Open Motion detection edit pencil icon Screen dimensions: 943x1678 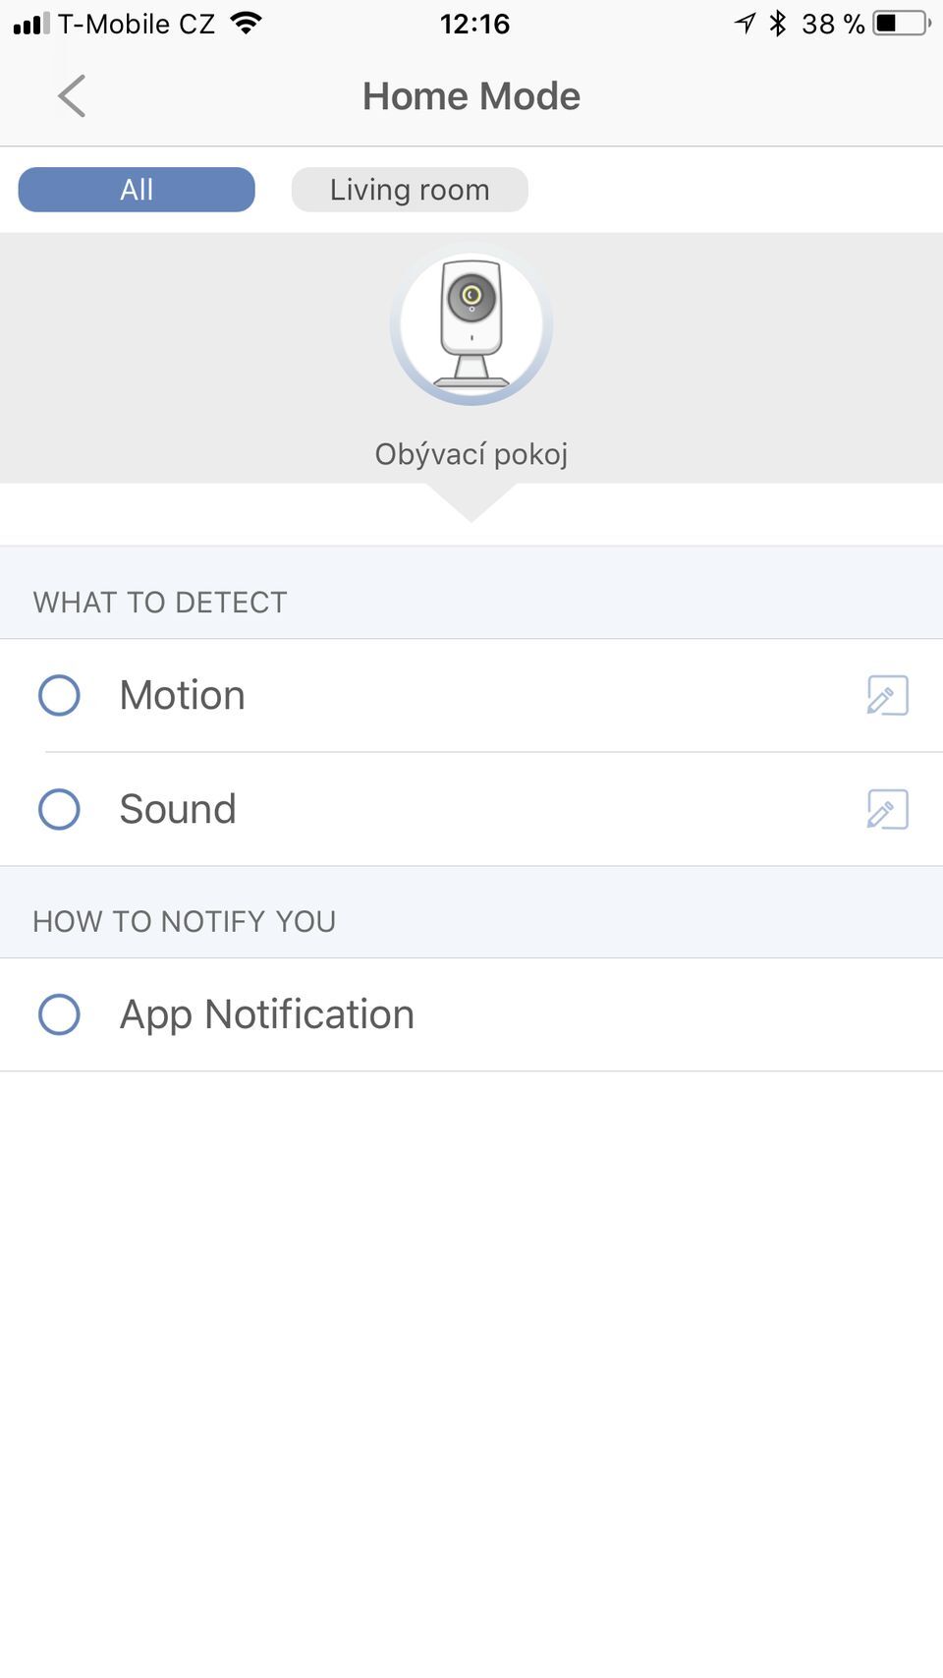[x=887, y=696]
